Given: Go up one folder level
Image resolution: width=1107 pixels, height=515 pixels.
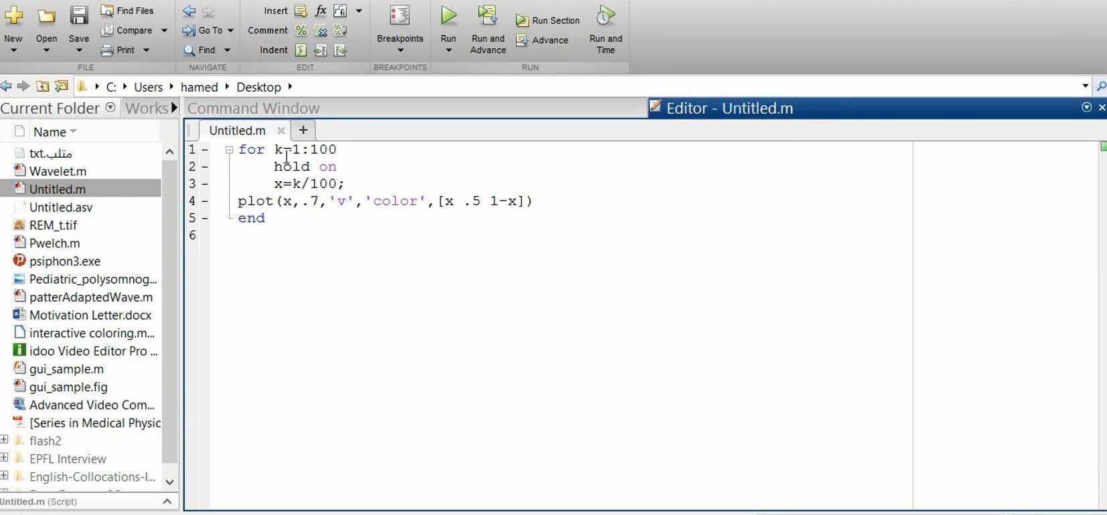Looking at the screenshot, I should (x=42, y=86).
